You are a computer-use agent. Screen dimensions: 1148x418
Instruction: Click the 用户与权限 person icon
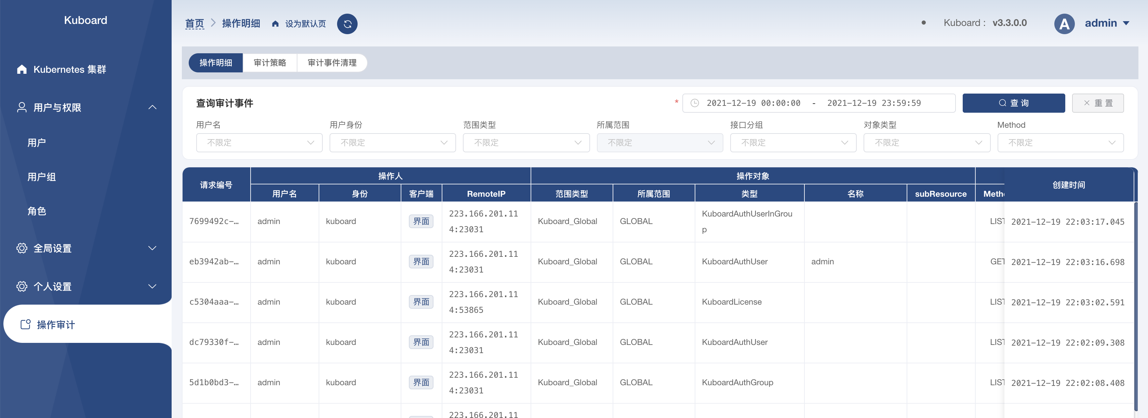22,107
